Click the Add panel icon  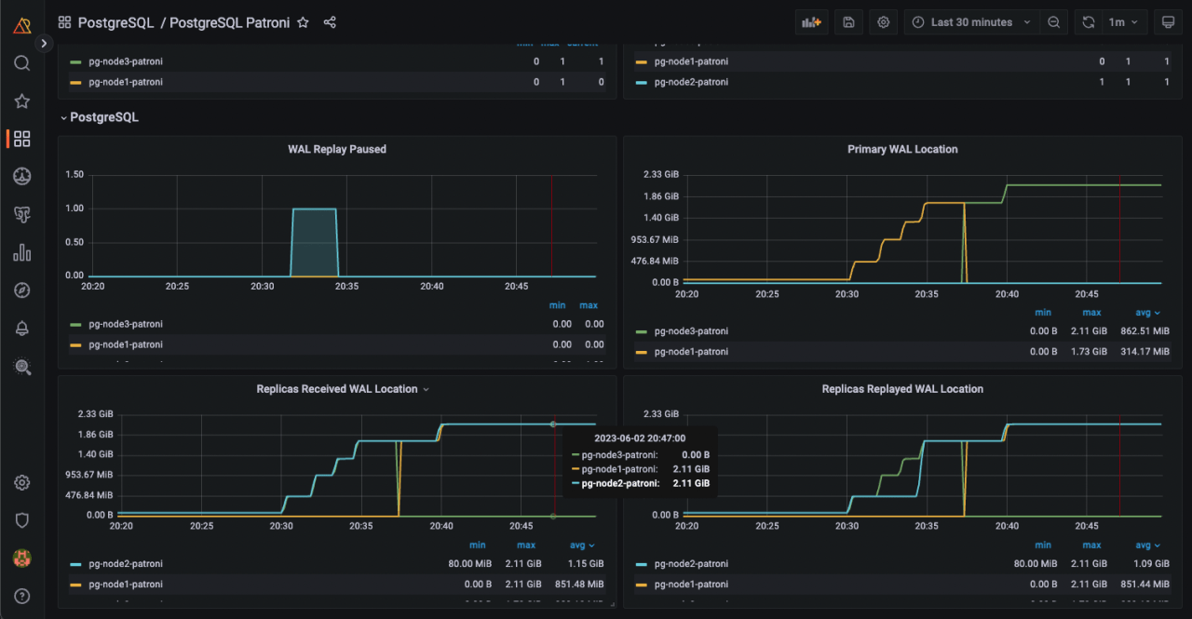point(810,21)
